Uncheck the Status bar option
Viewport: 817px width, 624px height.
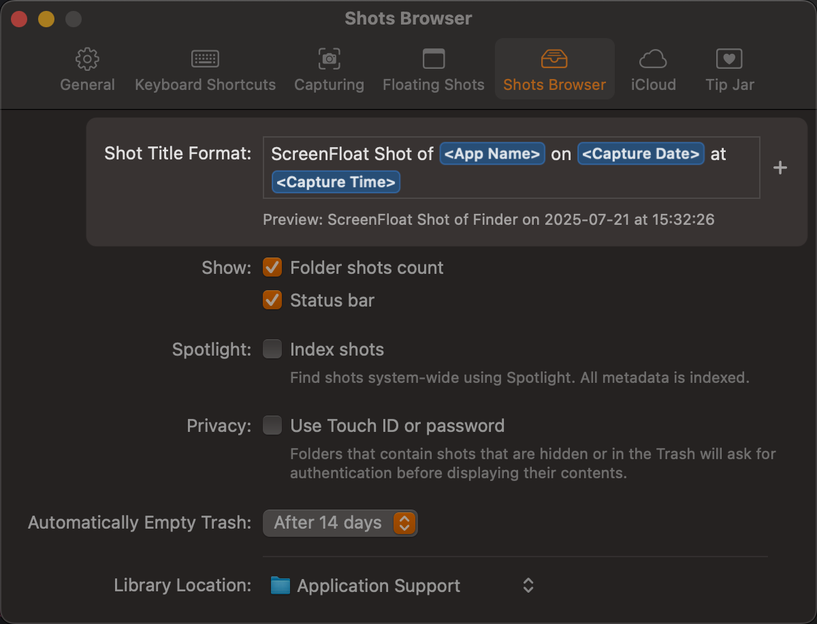point(272,300)
